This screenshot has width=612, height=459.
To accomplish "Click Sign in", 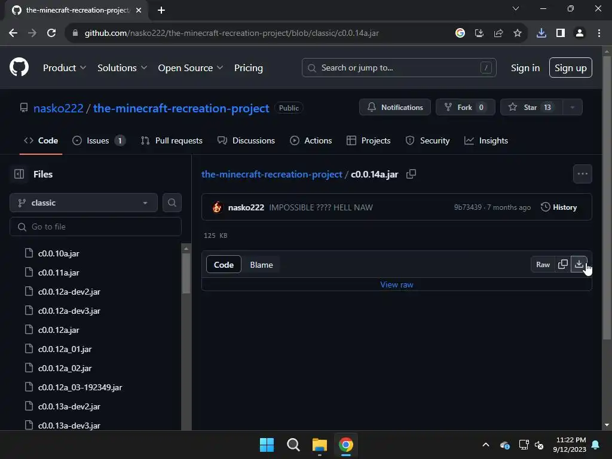I will pyautogui.click(x=525, y=68).
